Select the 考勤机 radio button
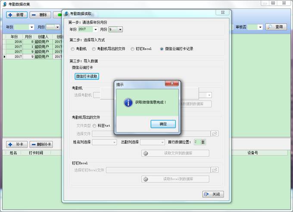Image resolution: width=293 pixels, height=212 pixels. click(72, 49)
